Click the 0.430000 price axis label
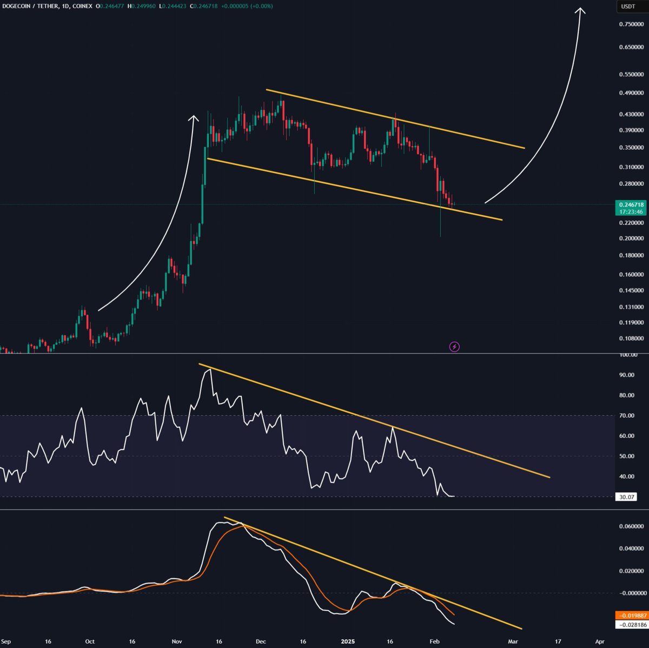Screen dimensions: 649x648 [632, 115]
